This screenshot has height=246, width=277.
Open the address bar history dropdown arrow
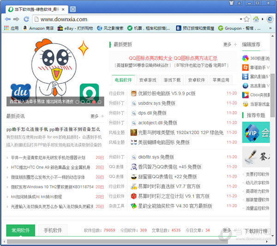[x=241, y=19]
